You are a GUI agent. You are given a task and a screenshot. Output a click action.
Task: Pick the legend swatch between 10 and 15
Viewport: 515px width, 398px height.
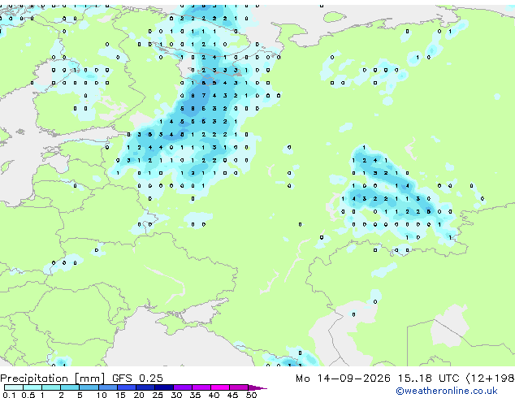click(x=108, y=387)
